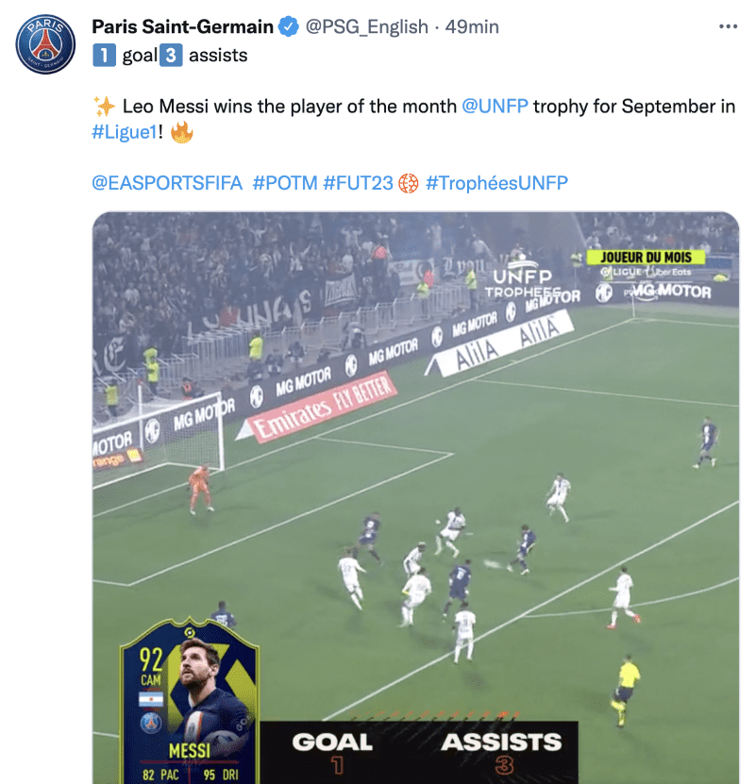Click the keycap 3 emoji before assists
This screenshot has height=784, width=755.
click(171, 55)
